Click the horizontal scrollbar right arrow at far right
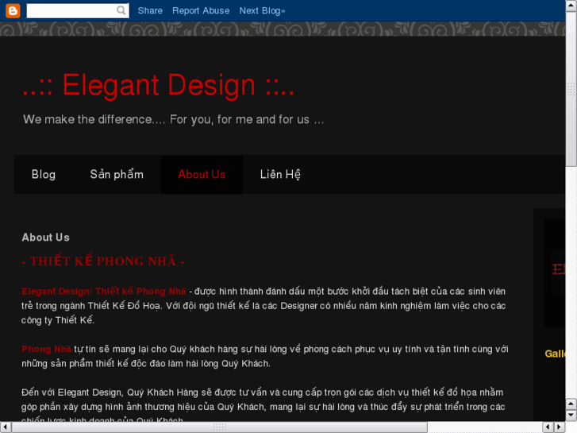 pos(560,427)
